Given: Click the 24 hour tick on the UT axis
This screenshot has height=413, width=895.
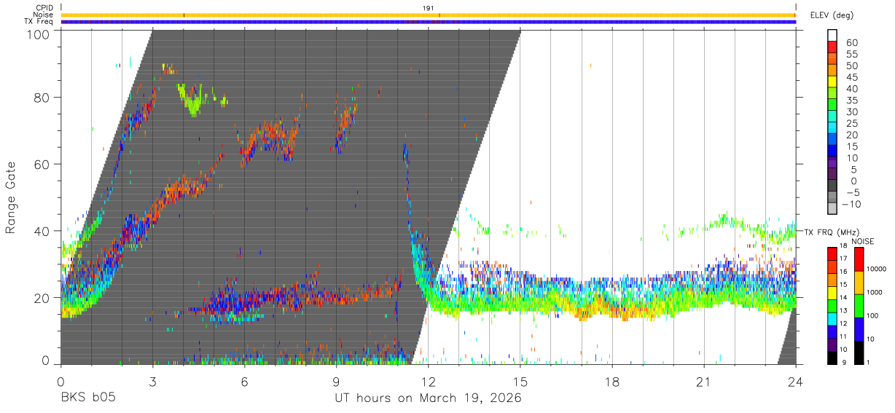Looking at the screenshot, I should click(796, 382).
